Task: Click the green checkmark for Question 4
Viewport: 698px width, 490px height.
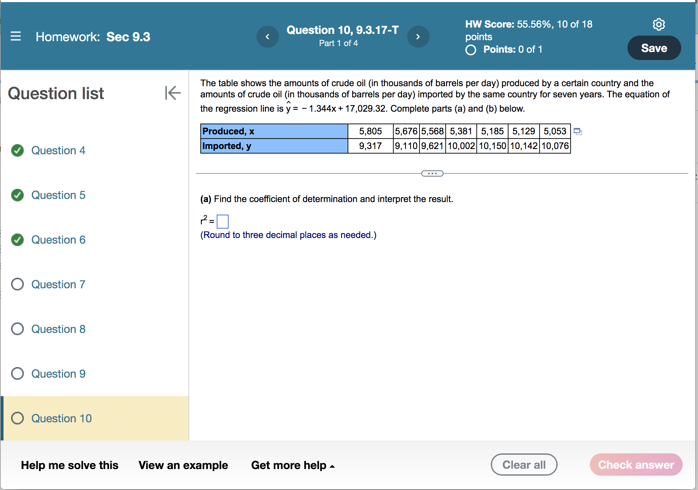Action: [17, 150]
